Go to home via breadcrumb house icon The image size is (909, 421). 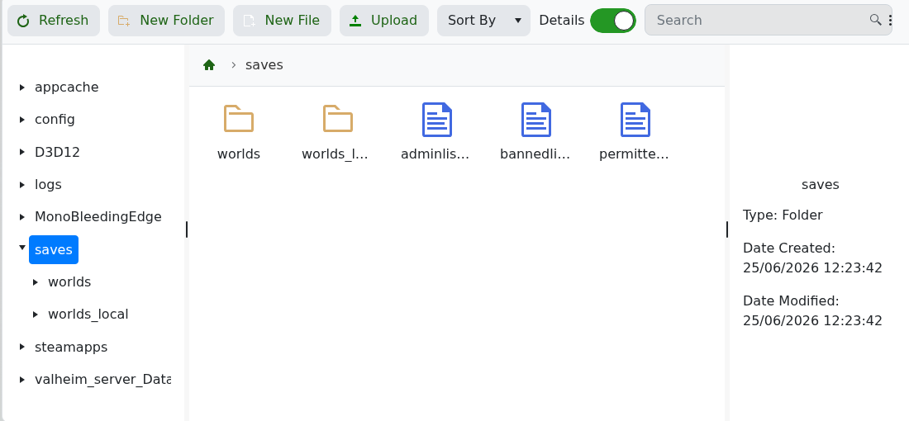point(209,65)
